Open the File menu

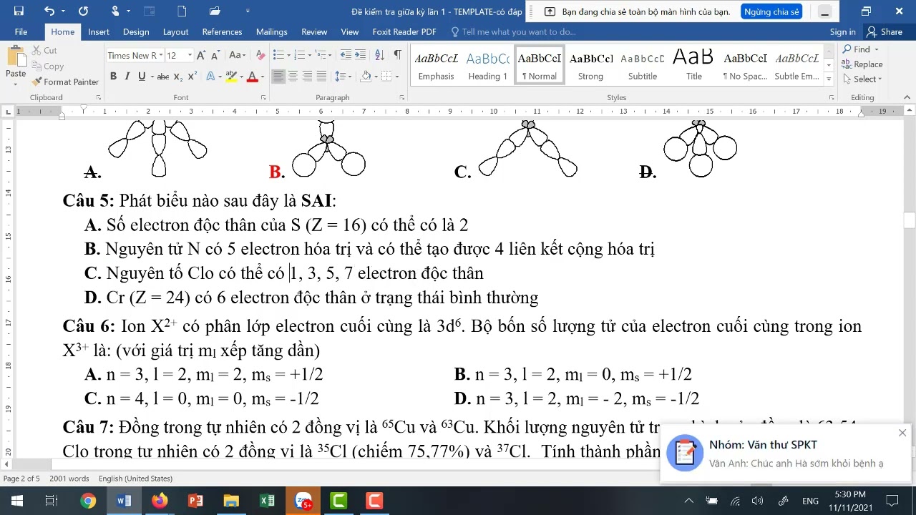point(21,32)
